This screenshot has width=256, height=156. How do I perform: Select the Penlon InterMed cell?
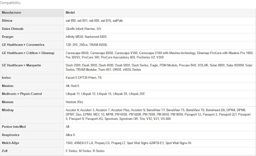click(32, 127)
